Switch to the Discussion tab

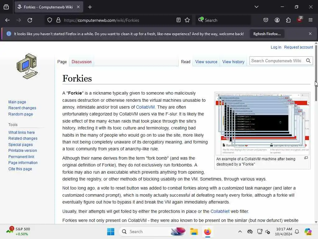[x=82, y=62]
